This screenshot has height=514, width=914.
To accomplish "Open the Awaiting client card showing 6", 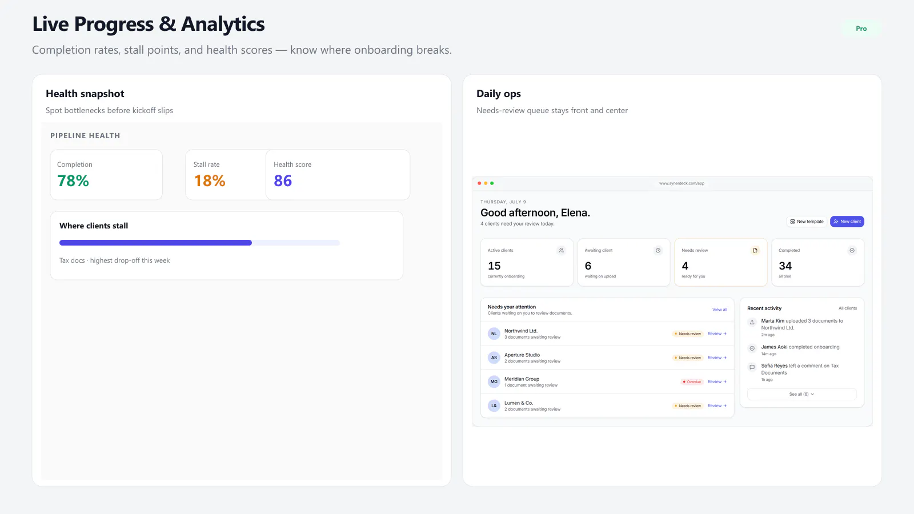I will [x=624, y=262].
